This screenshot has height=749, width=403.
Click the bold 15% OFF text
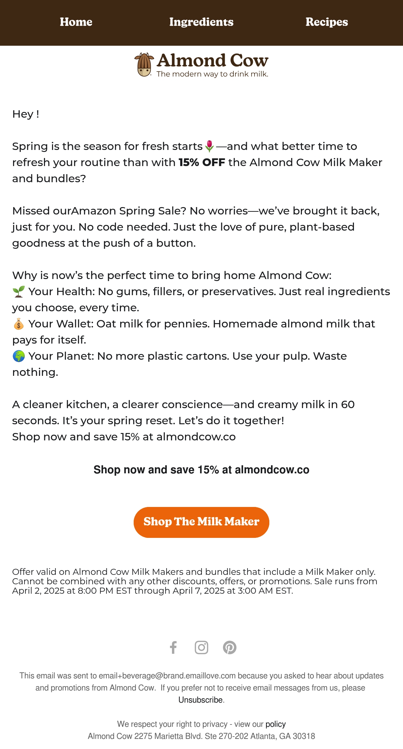coord(202,162)
